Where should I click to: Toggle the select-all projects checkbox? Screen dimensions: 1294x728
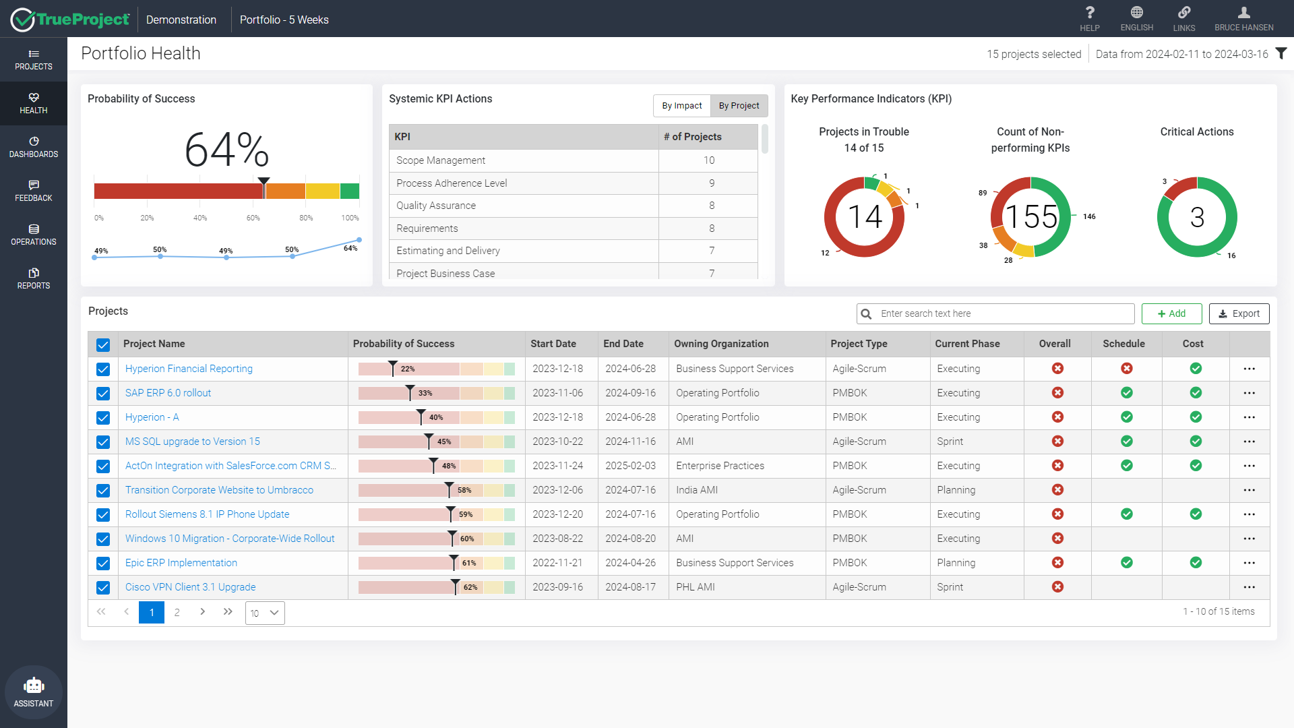point(102,344)
